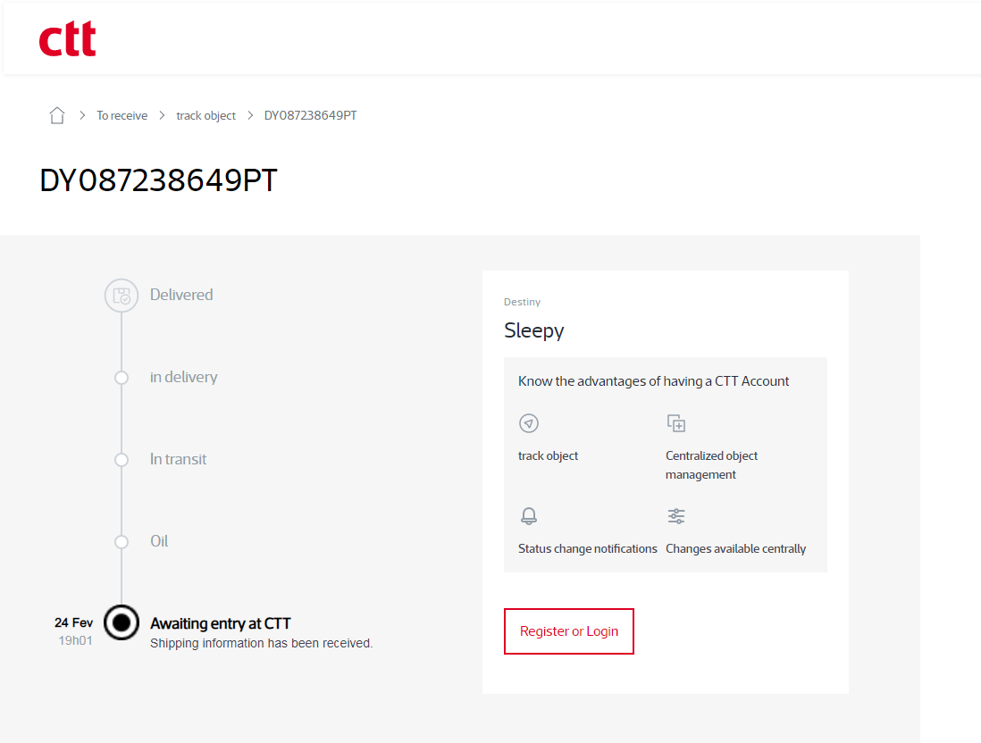Click the track object compass icon

[529, 423]
